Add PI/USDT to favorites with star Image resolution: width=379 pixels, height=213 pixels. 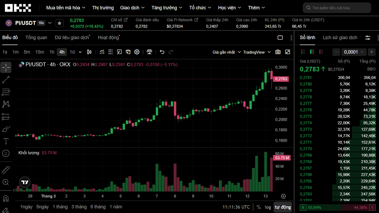[59, 23]
